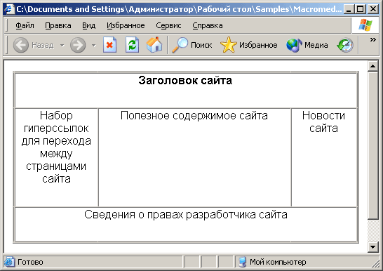The image size is (383, 271).
Task: Open the Избранное menu in menu bar
Action: 126,25
